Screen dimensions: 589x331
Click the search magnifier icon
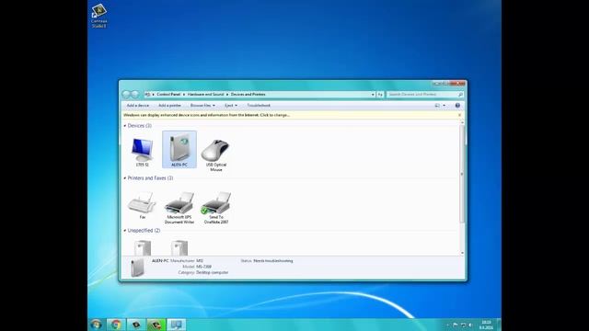tap(460, 95)
